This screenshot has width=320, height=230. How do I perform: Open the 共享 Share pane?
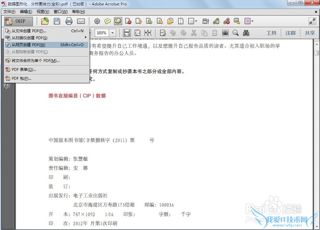[310, 33]
